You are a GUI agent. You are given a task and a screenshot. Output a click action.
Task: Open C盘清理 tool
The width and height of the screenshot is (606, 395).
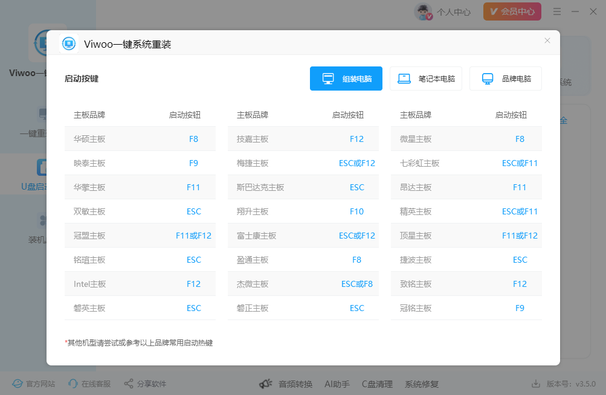[377, 384]
